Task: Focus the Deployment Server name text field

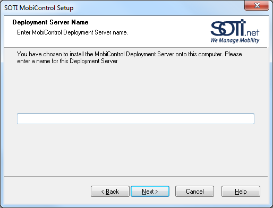Action: (x=135, y=119)
